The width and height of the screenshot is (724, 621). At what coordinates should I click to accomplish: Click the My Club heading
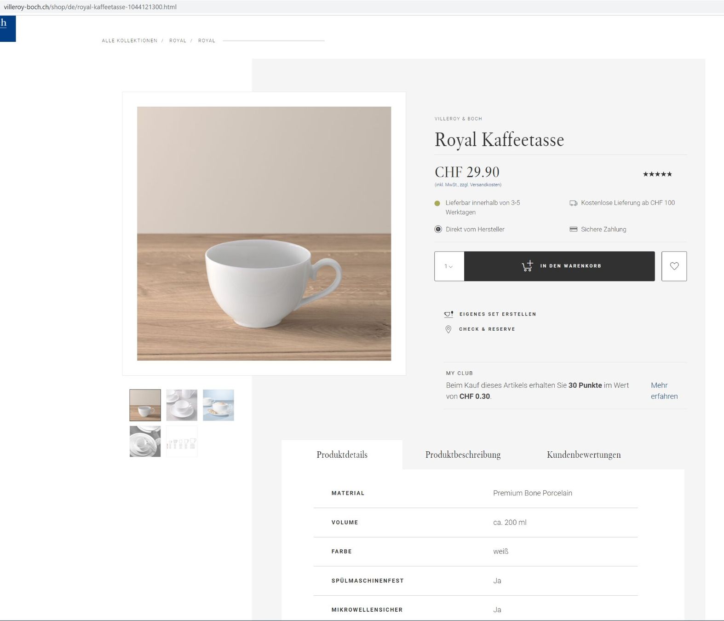[460, 373]
